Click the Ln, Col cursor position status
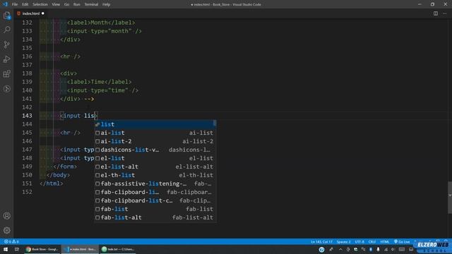This screenshot has width=452, height=254. pos(321,241)
